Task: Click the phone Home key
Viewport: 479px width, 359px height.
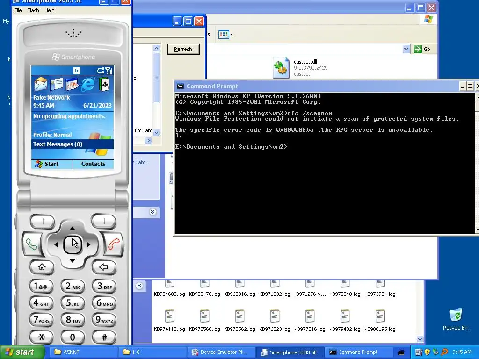Action: [42, 267]
